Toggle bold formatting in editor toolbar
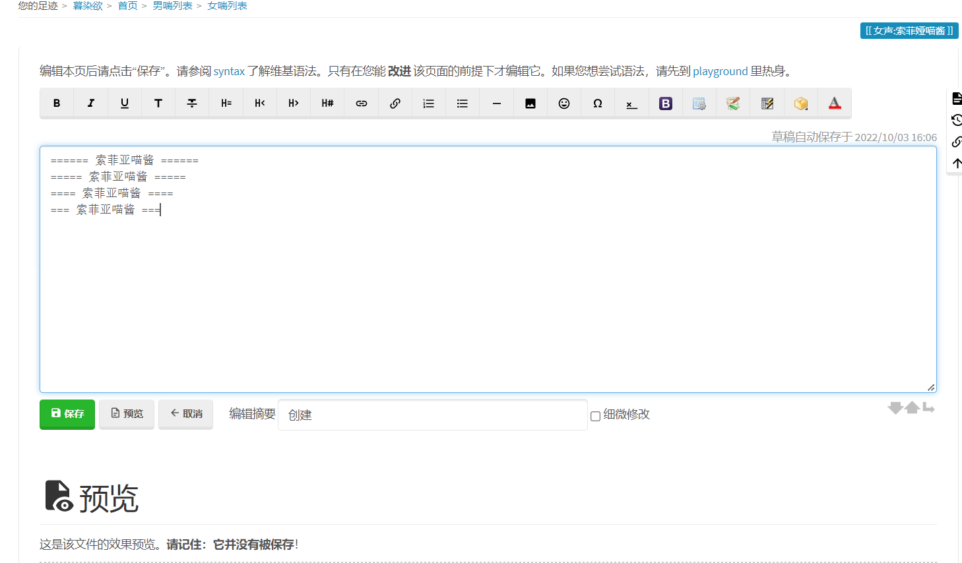The width and height of the screenshot is (962, 563). click(57, 104)
